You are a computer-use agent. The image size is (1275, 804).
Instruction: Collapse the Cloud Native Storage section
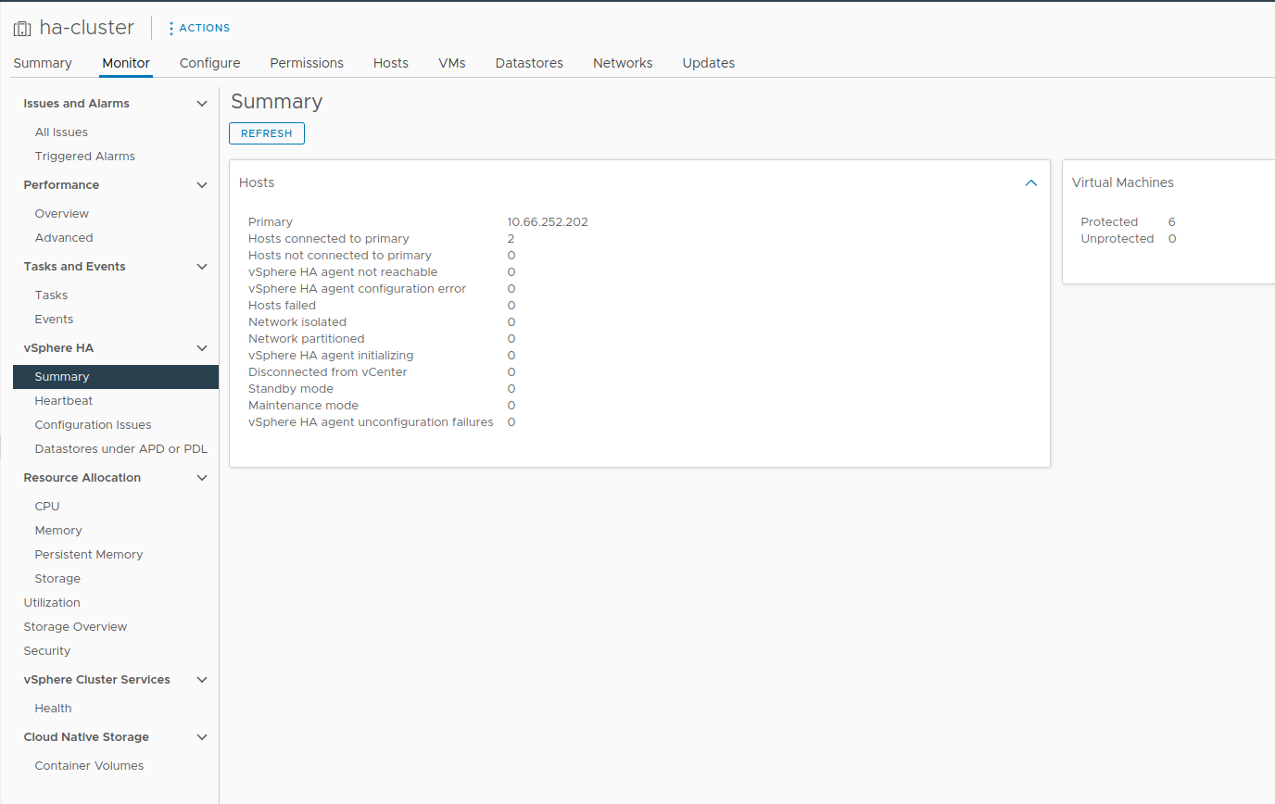pos(202,737)
